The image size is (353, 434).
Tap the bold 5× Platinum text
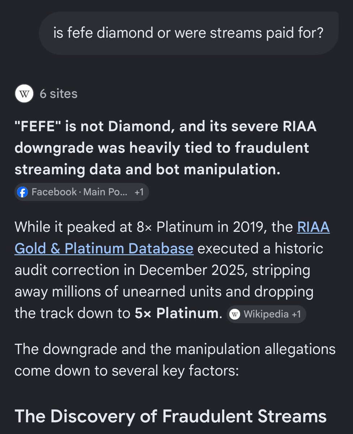click(x=177, y=314)
